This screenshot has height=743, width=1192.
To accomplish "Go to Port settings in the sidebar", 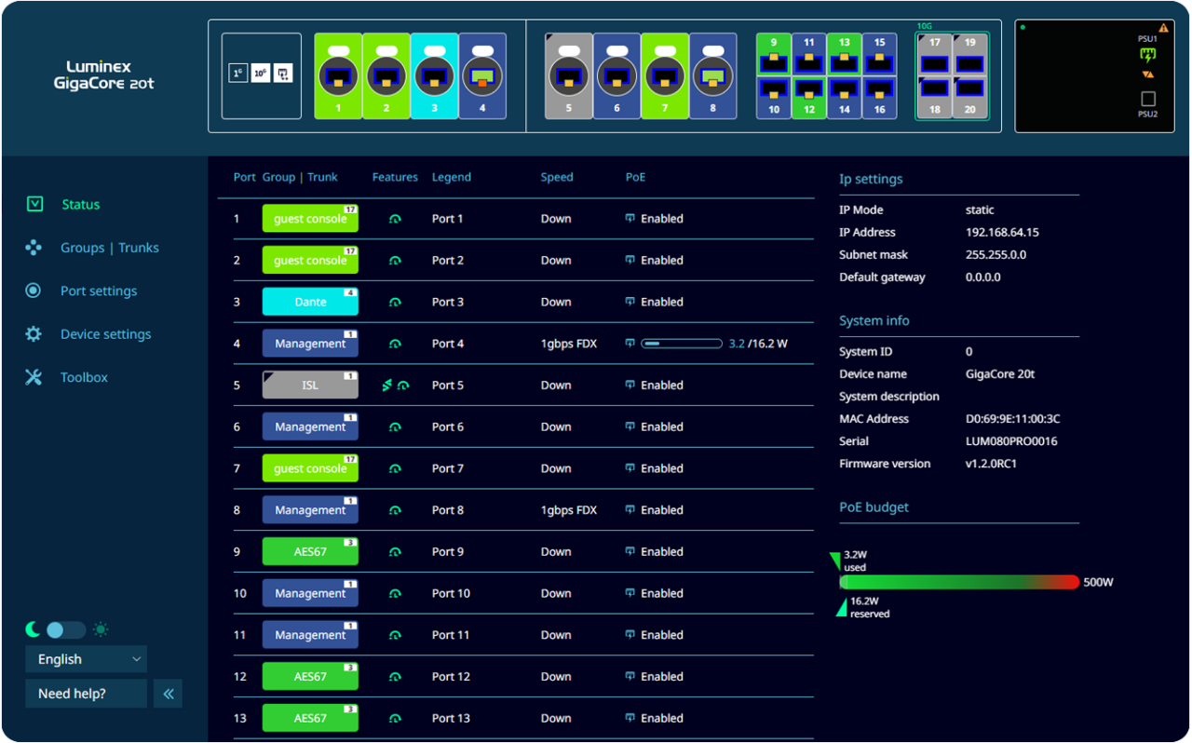I will pos(98,290).
